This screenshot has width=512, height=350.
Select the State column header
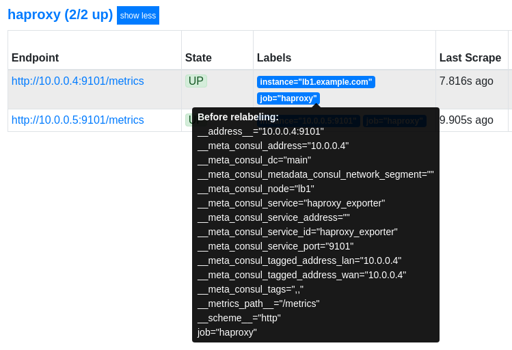pos(198,58)
